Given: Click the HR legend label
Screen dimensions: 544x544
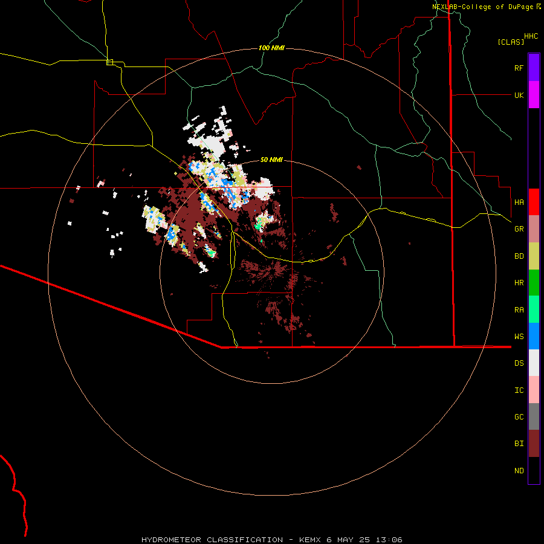Looking at the screenshot, I should click(519, 283).
